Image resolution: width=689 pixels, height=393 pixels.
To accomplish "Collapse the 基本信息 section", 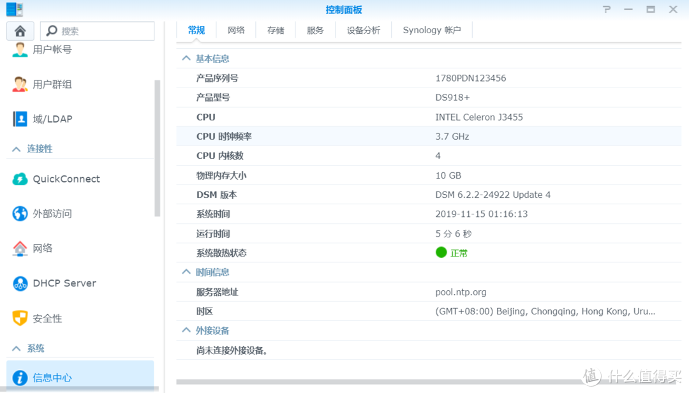I will (x=185, y=58).
